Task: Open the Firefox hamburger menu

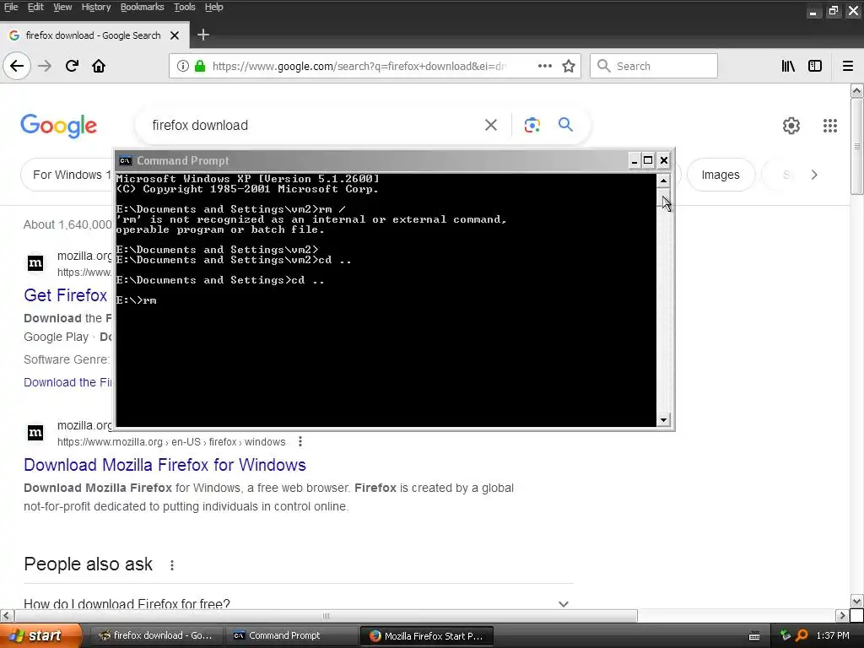Action: pos(848,66)
